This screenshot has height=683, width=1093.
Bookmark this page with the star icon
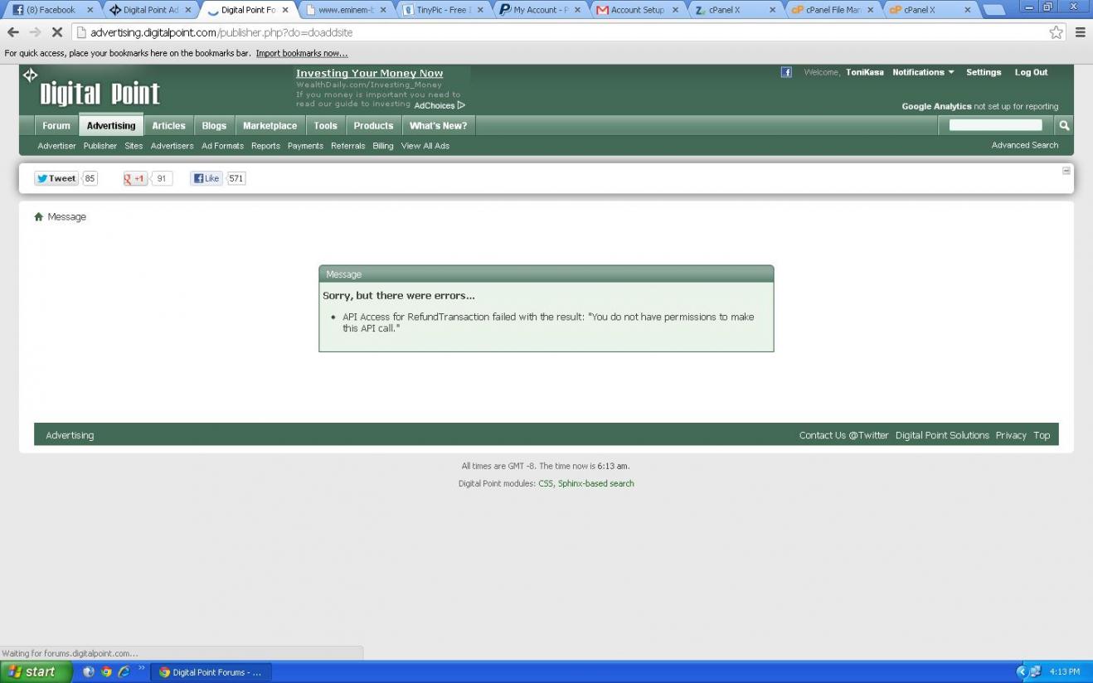tap(1056, 32)
